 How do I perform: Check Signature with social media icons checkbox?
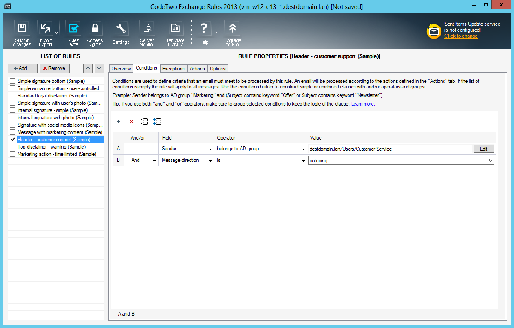(x=13, y=125)
